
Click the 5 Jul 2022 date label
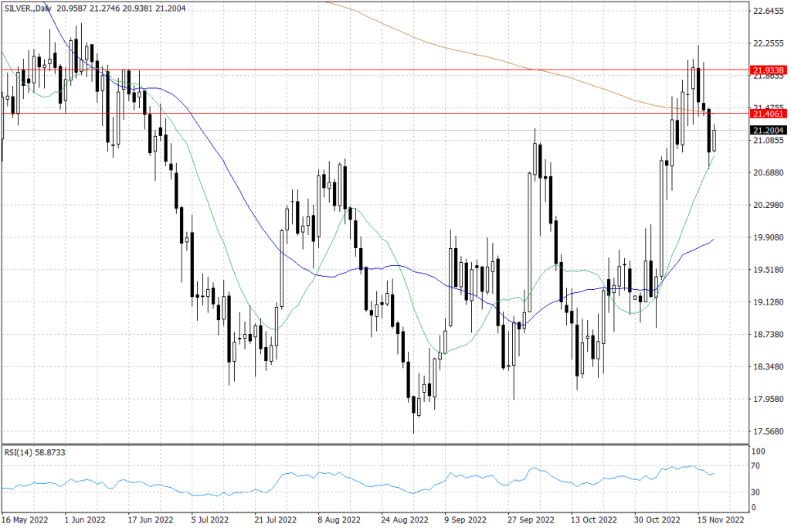(208, 519)
